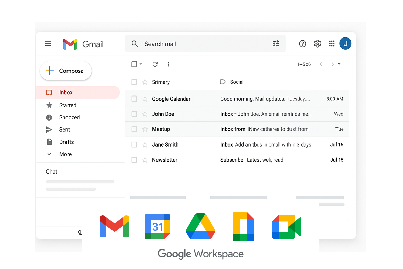Viewport: 403px width, 269px height.
Task: Click the yellow and blue Workspace icon
Action: (243, 227)
